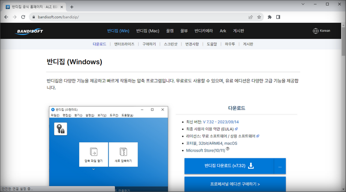Click 새로 압축하기 tile in the screenshot
The image size is (346, 192).
coord(124,154)
